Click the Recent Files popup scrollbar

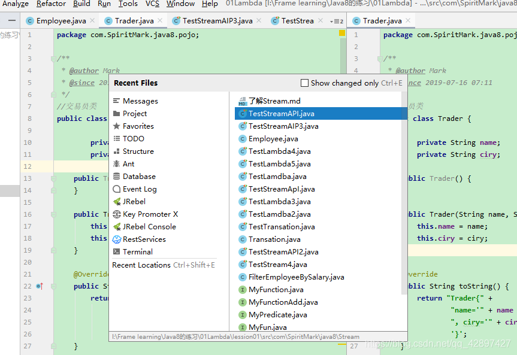tap(404, 193)
